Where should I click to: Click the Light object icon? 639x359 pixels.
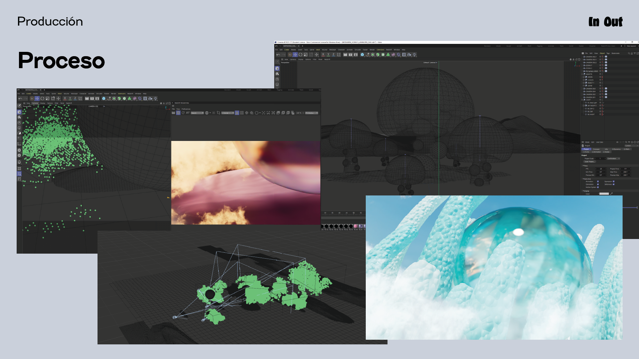[414, 55]
